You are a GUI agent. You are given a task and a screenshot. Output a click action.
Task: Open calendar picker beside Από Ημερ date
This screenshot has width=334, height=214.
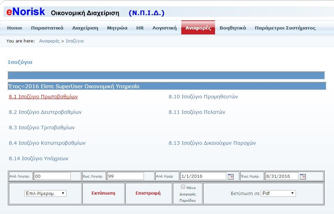(x=231, y=176)
